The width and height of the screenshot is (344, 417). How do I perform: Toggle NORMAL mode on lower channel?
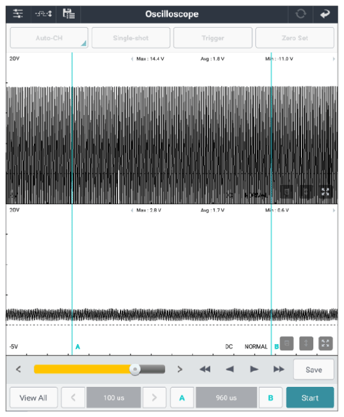click(256, 346)
